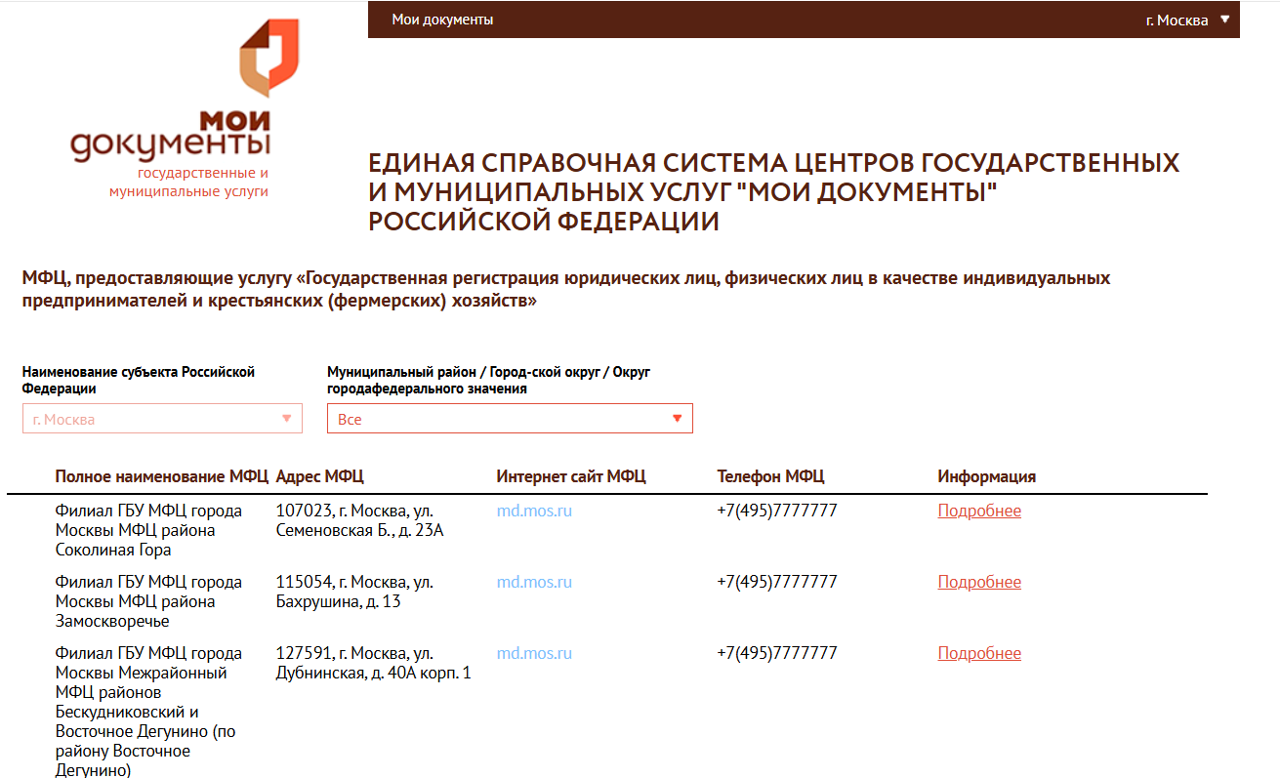
Task: Click Подробнее for Восточное Дегунино МФЦ
Action: [979, 653]
